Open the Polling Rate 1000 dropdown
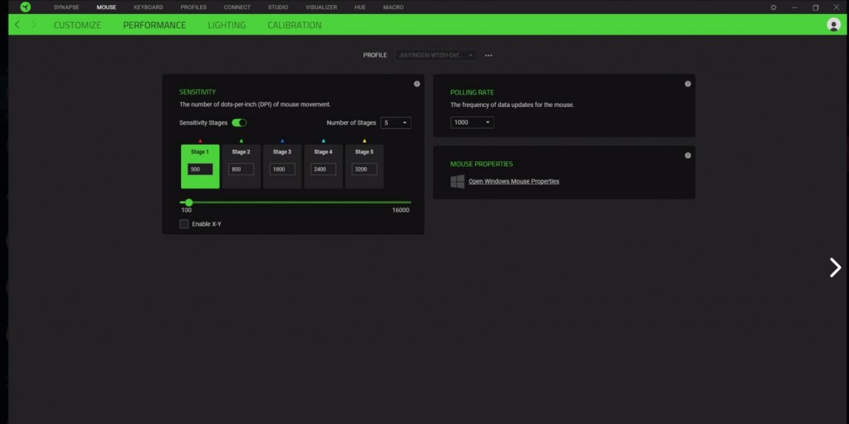Viewport: 849px width, 424px height. (472, 122)
